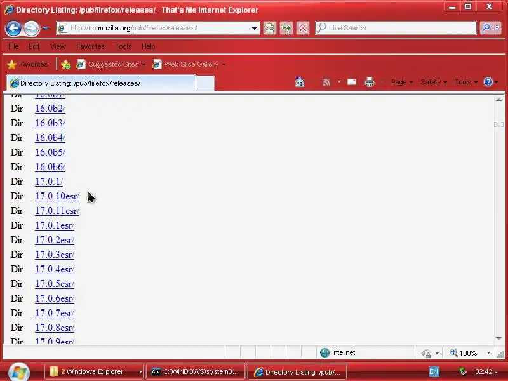The image size is (508, 381).
Task: Click the Live Search box
Action: click(x=396, y=28)
